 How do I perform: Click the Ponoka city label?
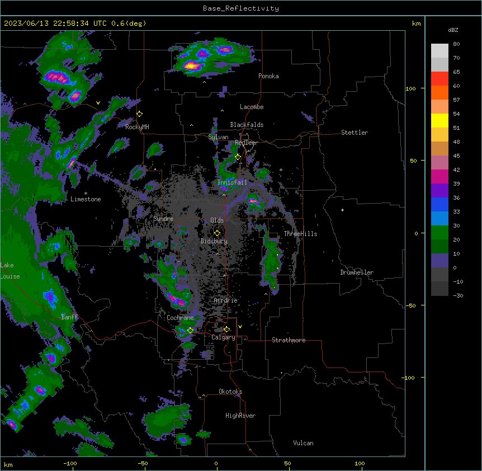pyautogui.click(x=268, y=76)
